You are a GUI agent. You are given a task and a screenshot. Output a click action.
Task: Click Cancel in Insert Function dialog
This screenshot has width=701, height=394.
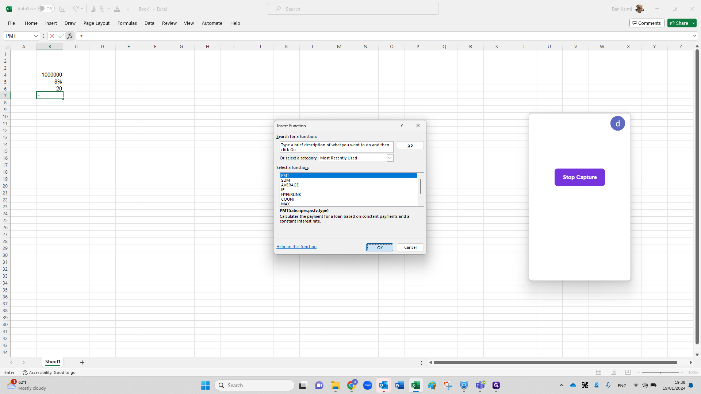410,247
